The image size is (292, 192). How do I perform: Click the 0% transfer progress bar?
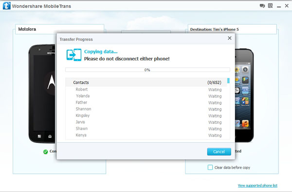point(147,70)
